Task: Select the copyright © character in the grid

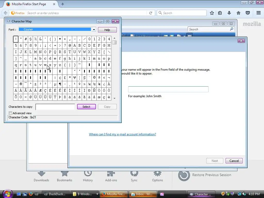Action: 94,78
